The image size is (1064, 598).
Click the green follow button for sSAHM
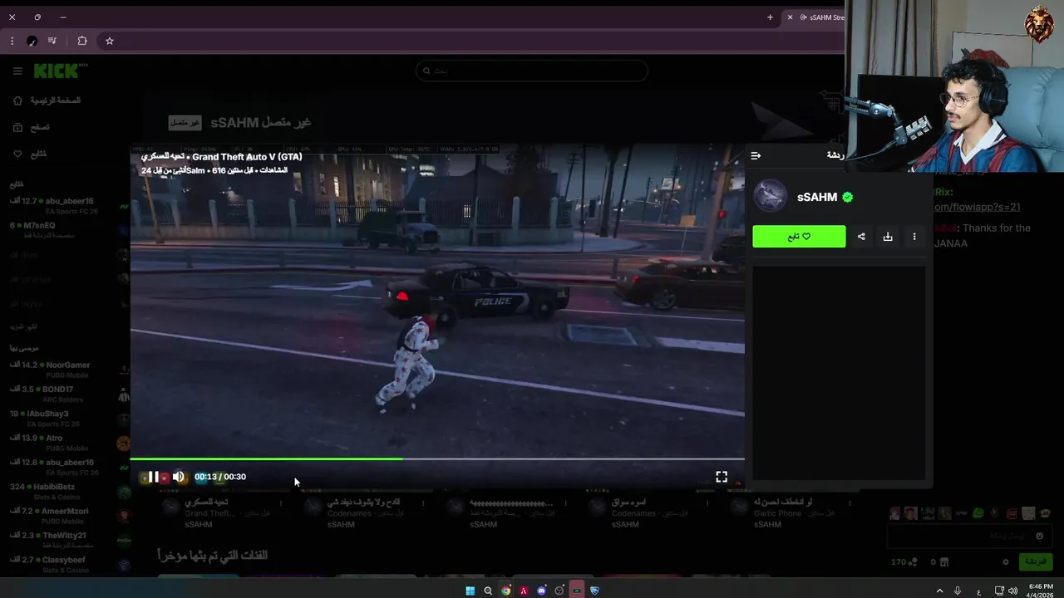coord(799,237)
